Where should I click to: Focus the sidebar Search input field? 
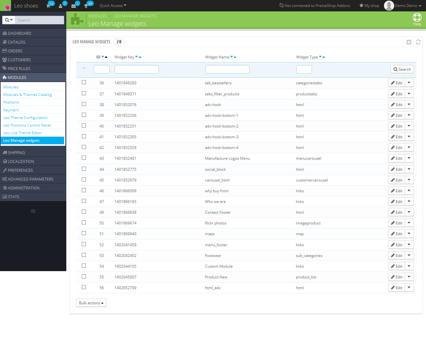pyautogui.click(x=40, y=20)
